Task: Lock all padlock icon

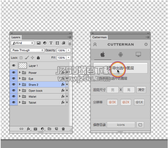Action: click(38, 57)
